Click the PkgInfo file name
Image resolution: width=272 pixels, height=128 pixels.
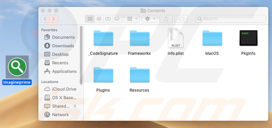tap(248, 53)
